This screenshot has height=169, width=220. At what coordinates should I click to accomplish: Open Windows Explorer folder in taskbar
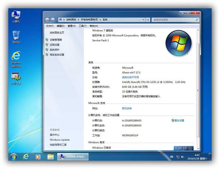pos(50,157)
